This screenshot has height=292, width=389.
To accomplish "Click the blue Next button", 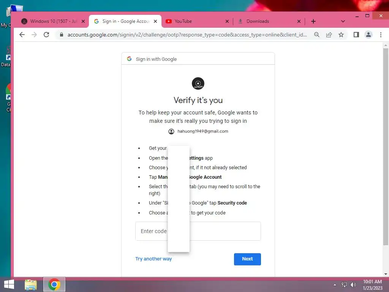I will [247, 259].
